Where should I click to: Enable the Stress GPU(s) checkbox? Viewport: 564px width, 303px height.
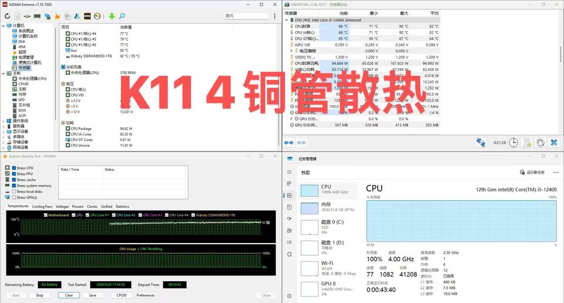[x=14, y=197]
